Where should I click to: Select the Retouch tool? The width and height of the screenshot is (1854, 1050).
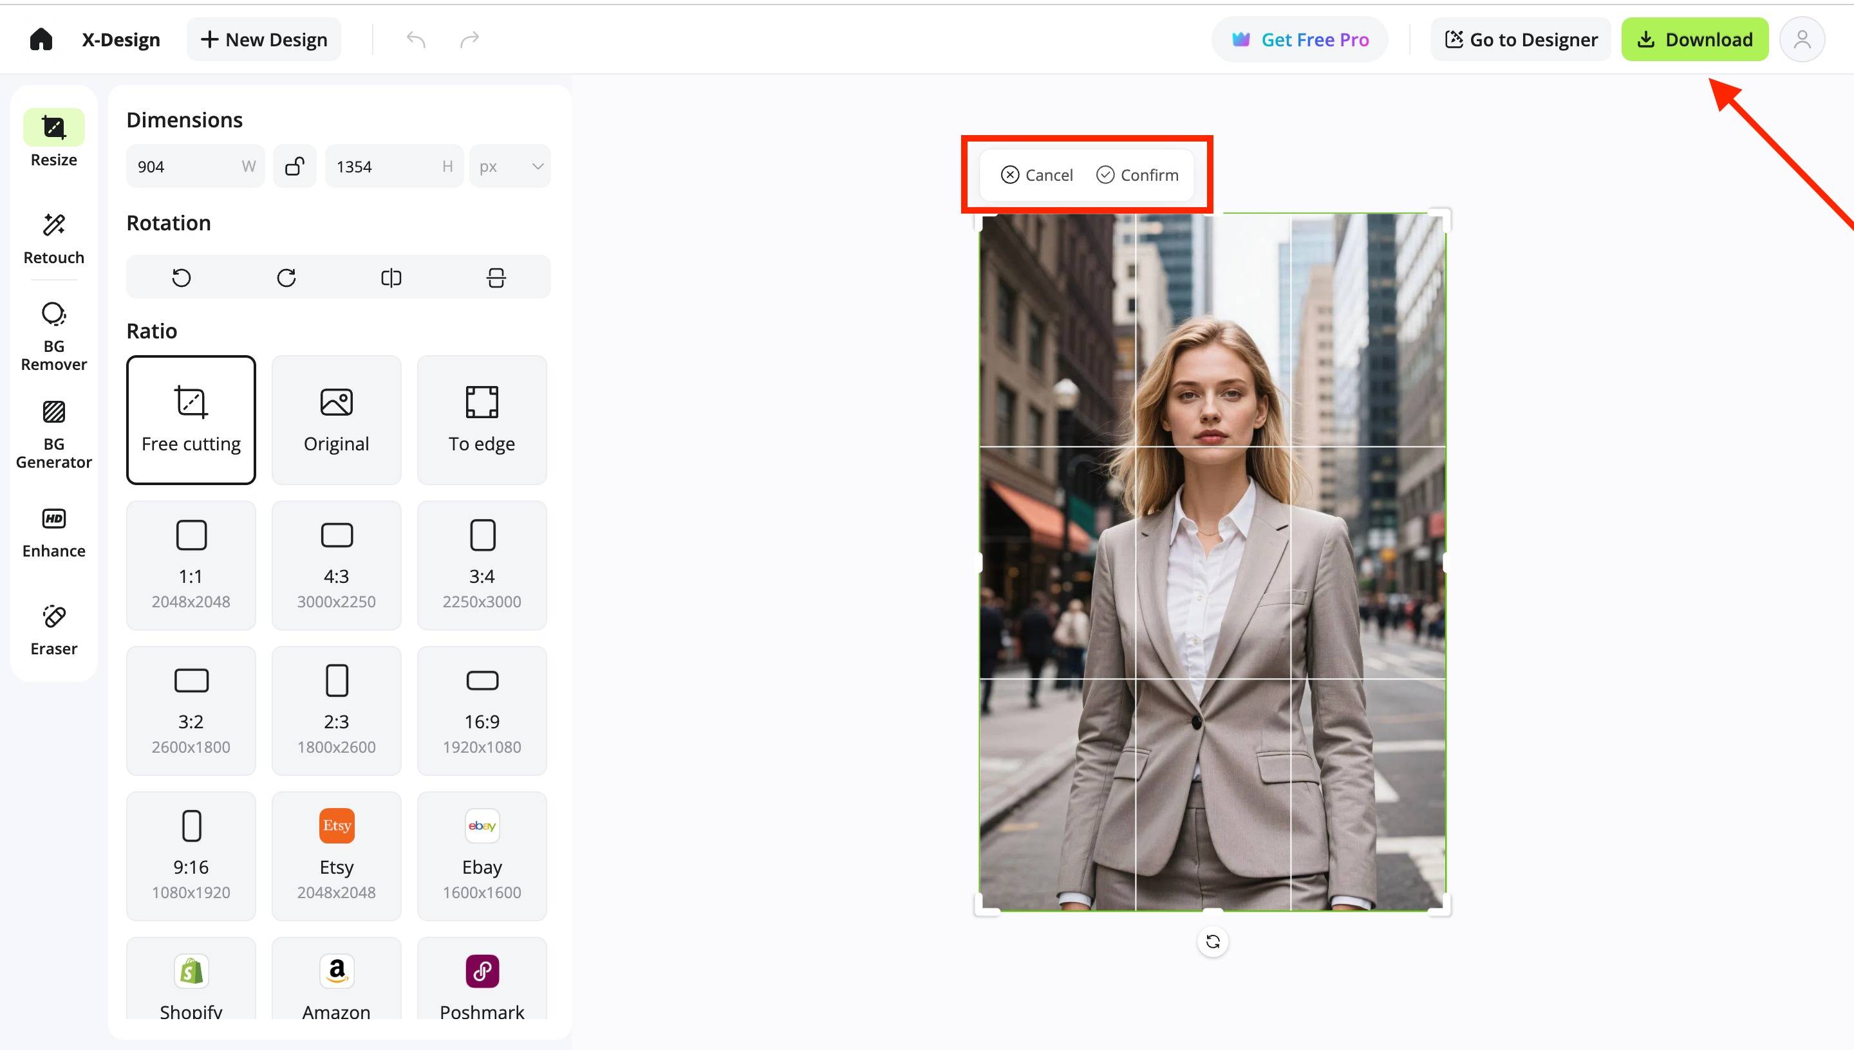click(53, 239)
